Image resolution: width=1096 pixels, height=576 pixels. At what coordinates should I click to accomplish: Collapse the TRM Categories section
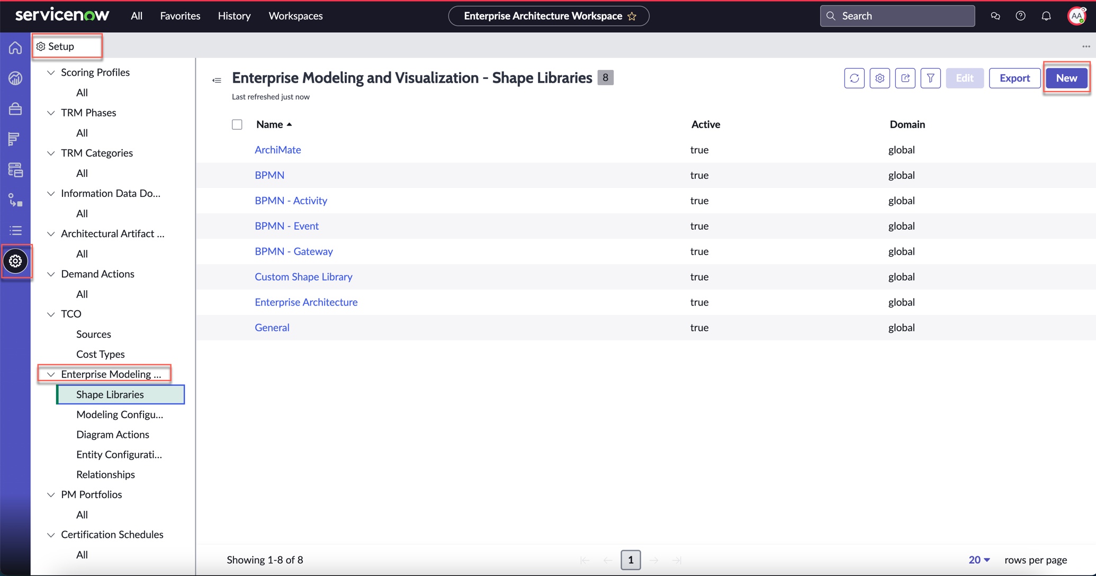[51, 153]
